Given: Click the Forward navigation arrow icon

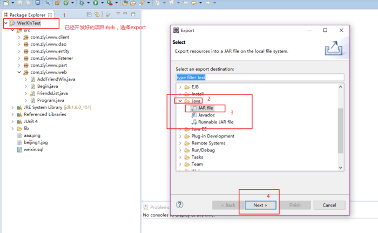Looking at the screenshot, I should pos(207,3).
